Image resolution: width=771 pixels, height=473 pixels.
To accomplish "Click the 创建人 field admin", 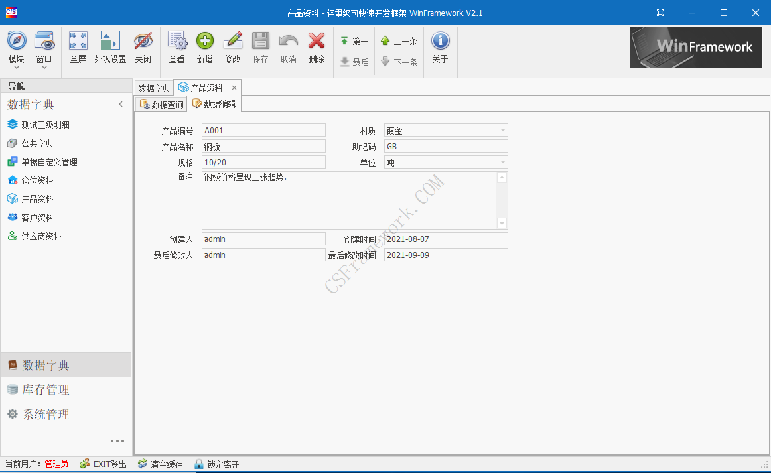I will [x=263, y=239].
